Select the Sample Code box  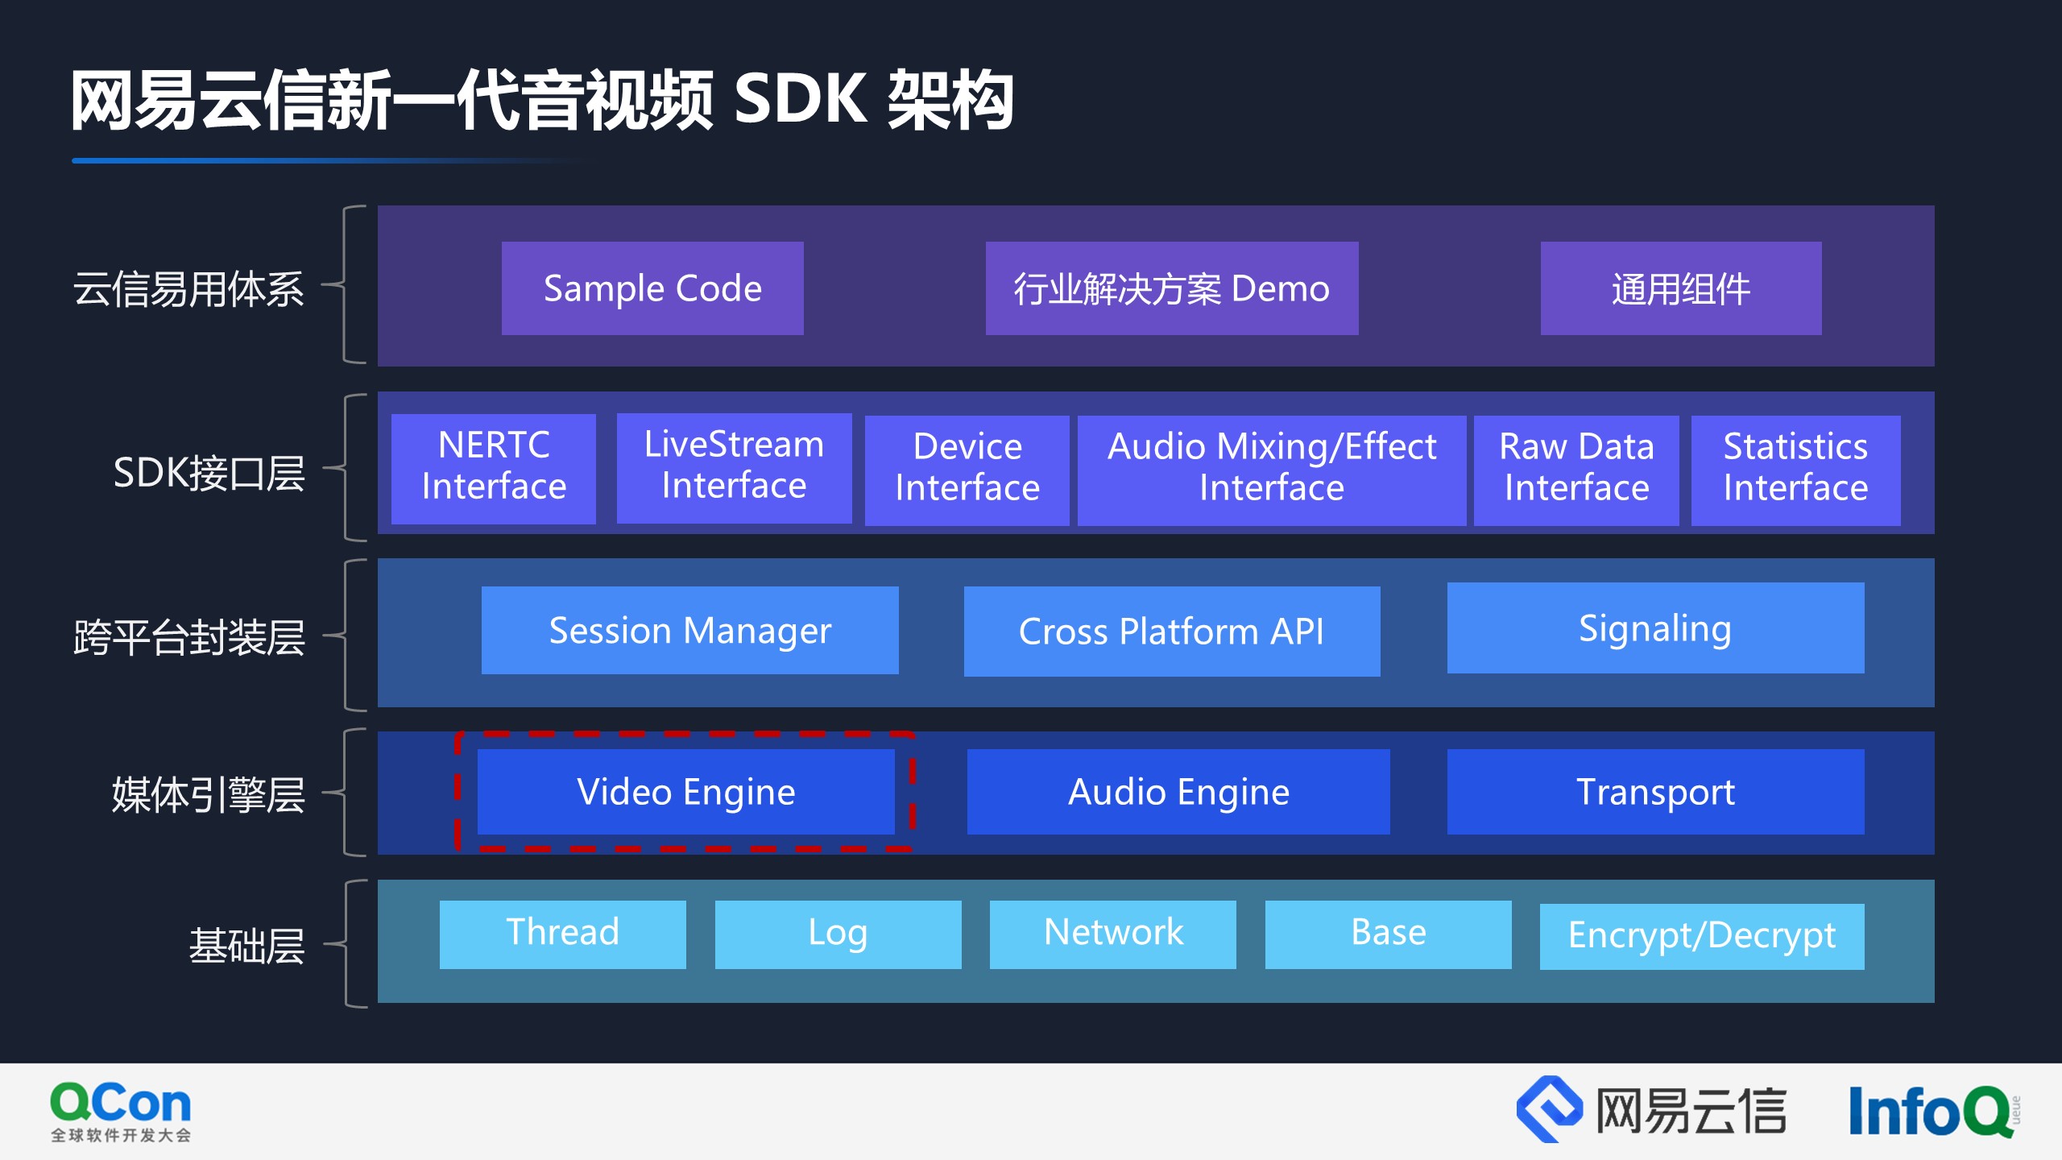652,288
